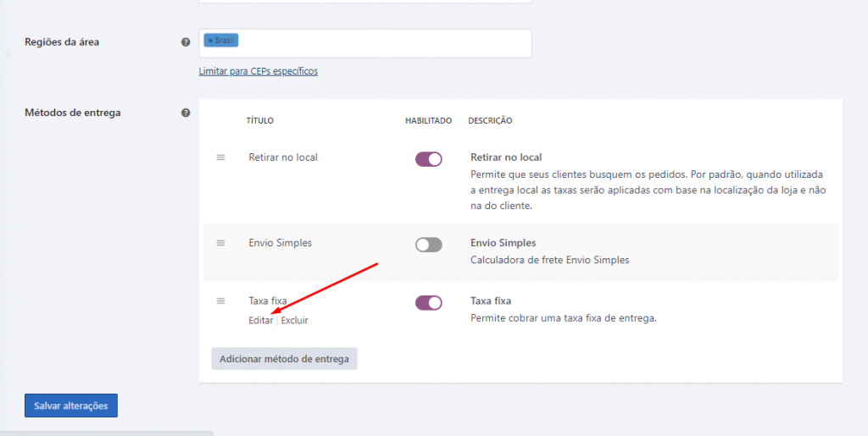Turn off the Taxa fixa toggle
868x436 pixels.
[x=429, y=303]
